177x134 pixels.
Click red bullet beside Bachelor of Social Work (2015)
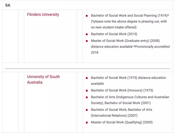click(x=87, y=34)
